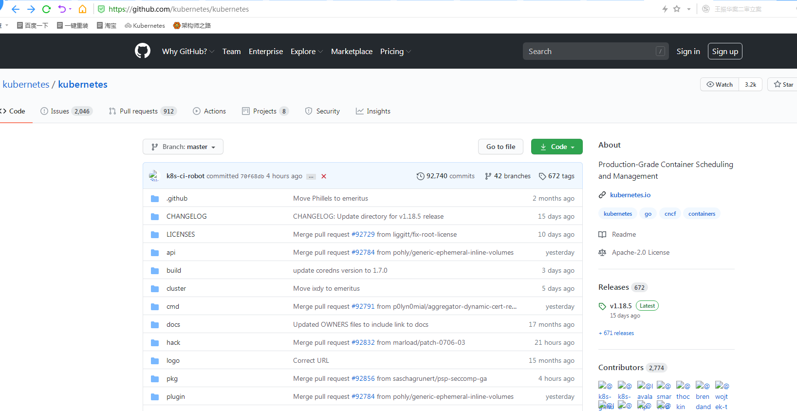This screenshot has height=411, width=797.
Task: Open the kubernetes.io website link
Action: point(630,195)
